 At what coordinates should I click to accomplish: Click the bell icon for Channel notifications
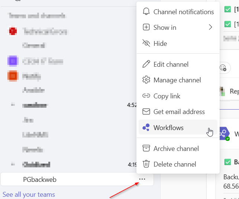point(146,12)
